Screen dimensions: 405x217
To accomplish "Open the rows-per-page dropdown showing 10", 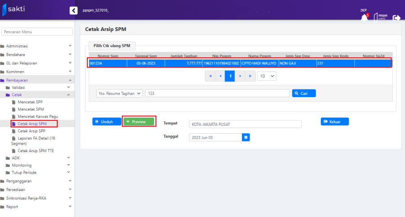I will [267, 76].
